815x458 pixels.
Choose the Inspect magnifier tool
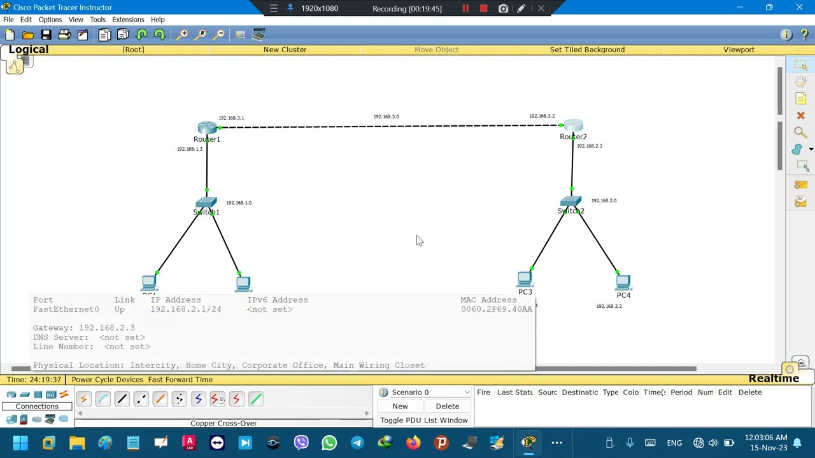(x=800, y=132)
